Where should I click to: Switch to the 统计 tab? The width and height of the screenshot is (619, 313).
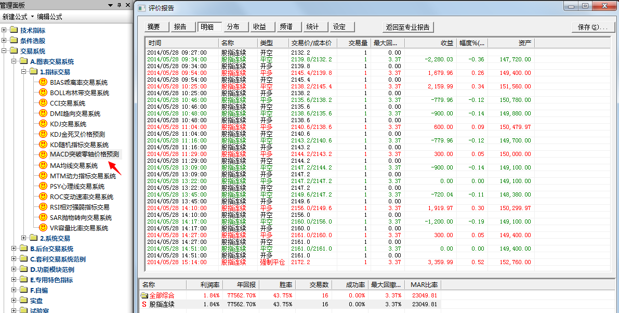[x=313, y=27]
